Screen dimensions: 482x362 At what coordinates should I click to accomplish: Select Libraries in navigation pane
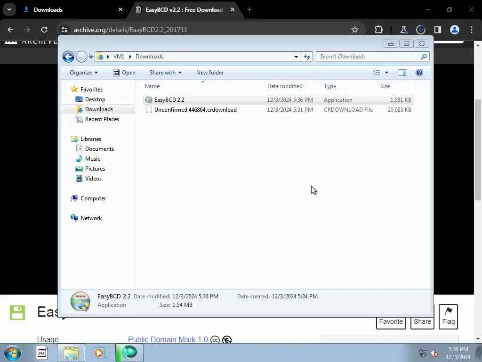pyautogui.click(x=86, y=139)
